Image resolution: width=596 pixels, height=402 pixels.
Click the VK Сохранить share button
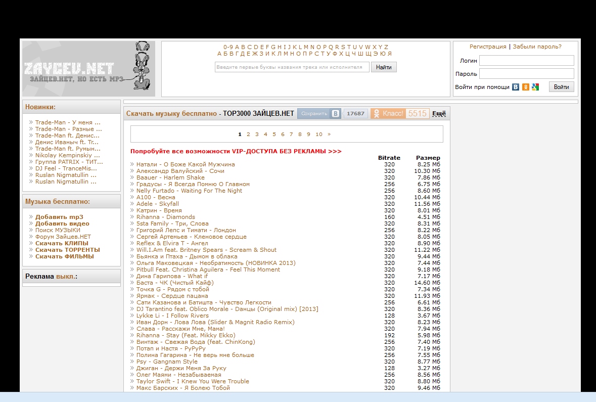coord(319,114)
